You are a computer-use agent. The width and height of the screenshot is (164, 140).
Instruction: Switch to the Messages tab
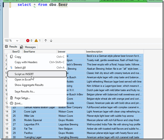point(28,47)
